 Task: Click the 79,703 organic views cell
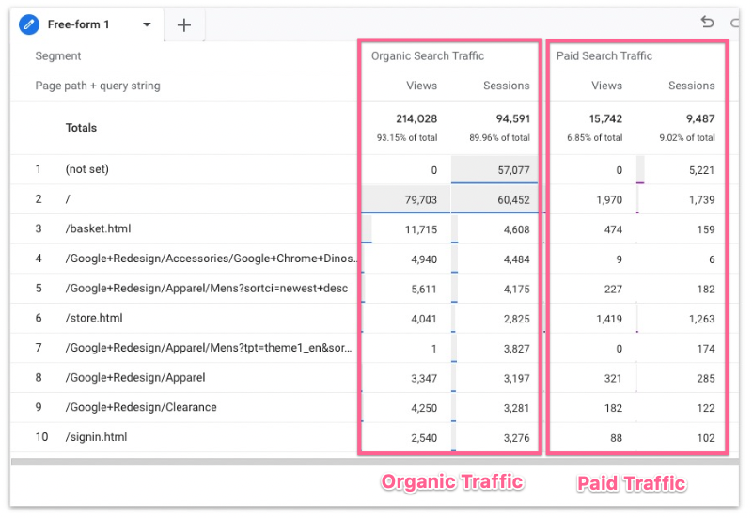click(x=414, y=199)
